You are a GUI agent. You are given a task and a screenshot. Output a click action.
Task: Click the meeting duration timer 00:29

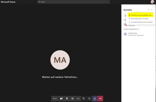tap(55, 99)
